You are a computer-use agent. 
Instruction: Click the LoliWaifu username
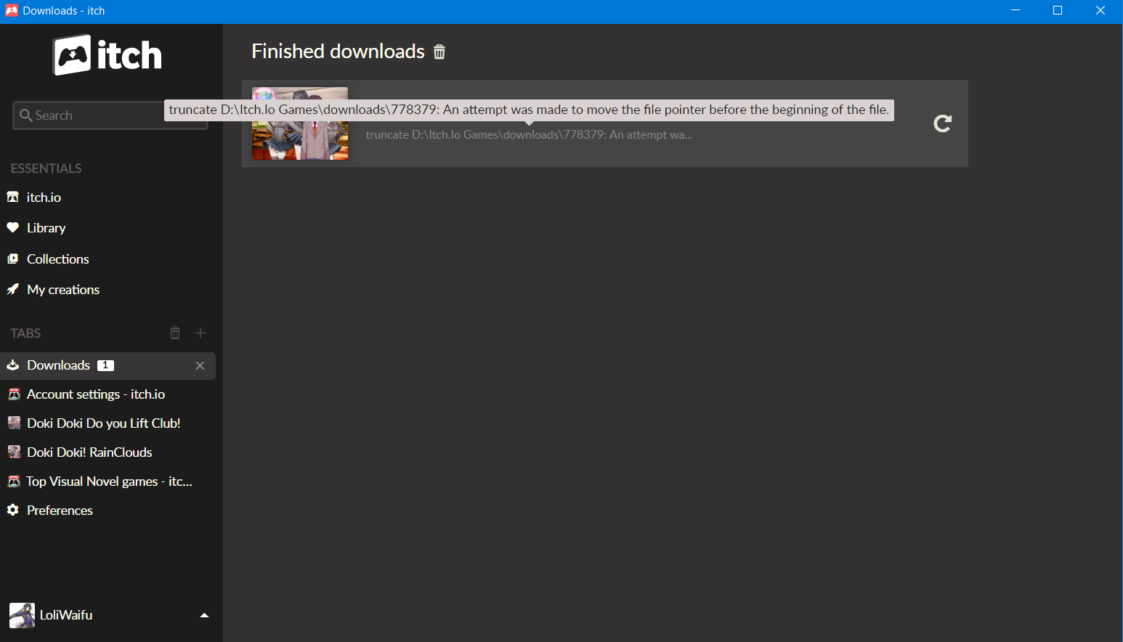(66, 615)
